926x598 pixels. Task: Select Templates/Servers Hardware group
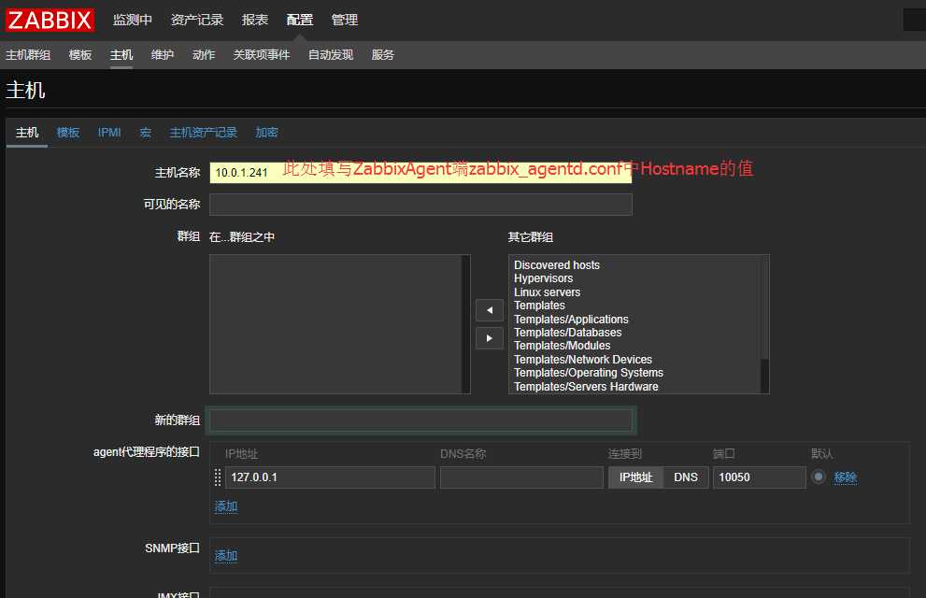coord(586,387)
